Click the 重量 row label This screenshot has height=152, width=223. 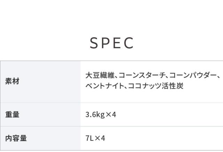coord(12,114)
